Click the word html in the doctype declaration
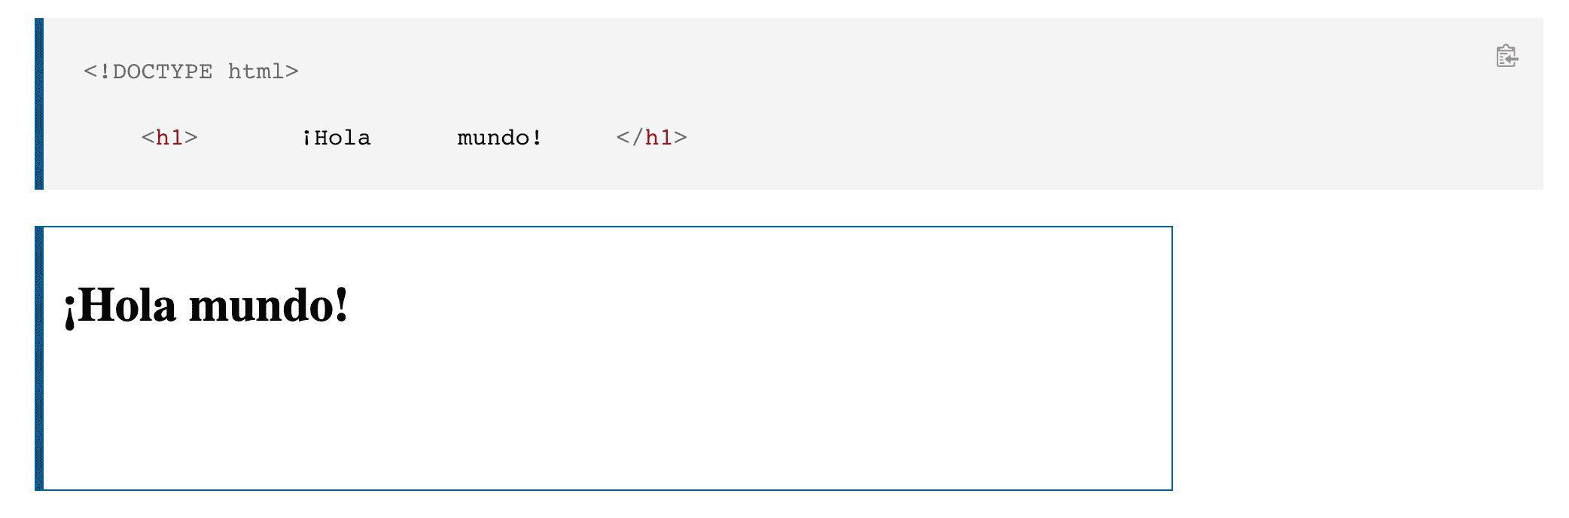The image size is (1569, 518). [256, 72]
